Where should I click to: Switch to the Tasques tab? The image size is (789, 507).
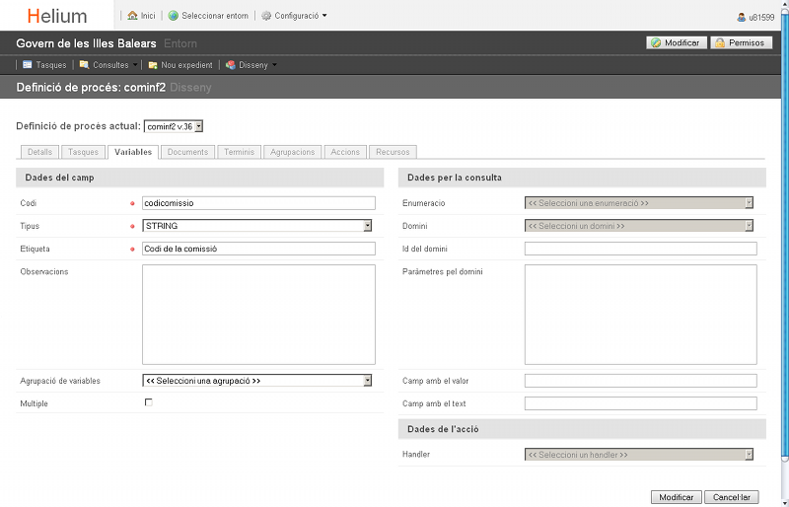pyautogui.click(x=83, y=152)
